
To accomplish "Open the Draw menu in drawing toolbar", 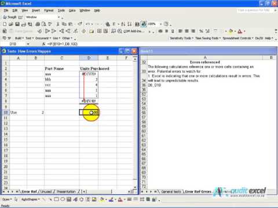I will pyautogui.click(x=7, y=199).
